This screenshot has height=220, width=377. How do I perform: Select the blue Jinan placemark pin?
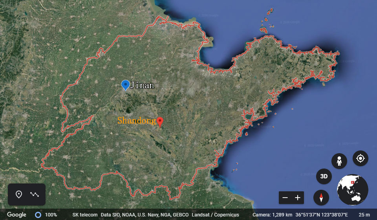(125, 84)
